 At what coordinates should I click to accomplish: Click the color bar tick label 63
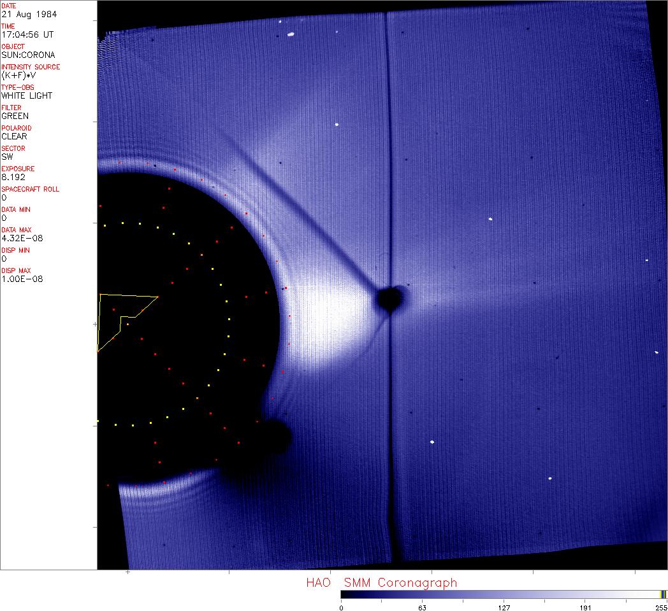[x=422, y=607]
